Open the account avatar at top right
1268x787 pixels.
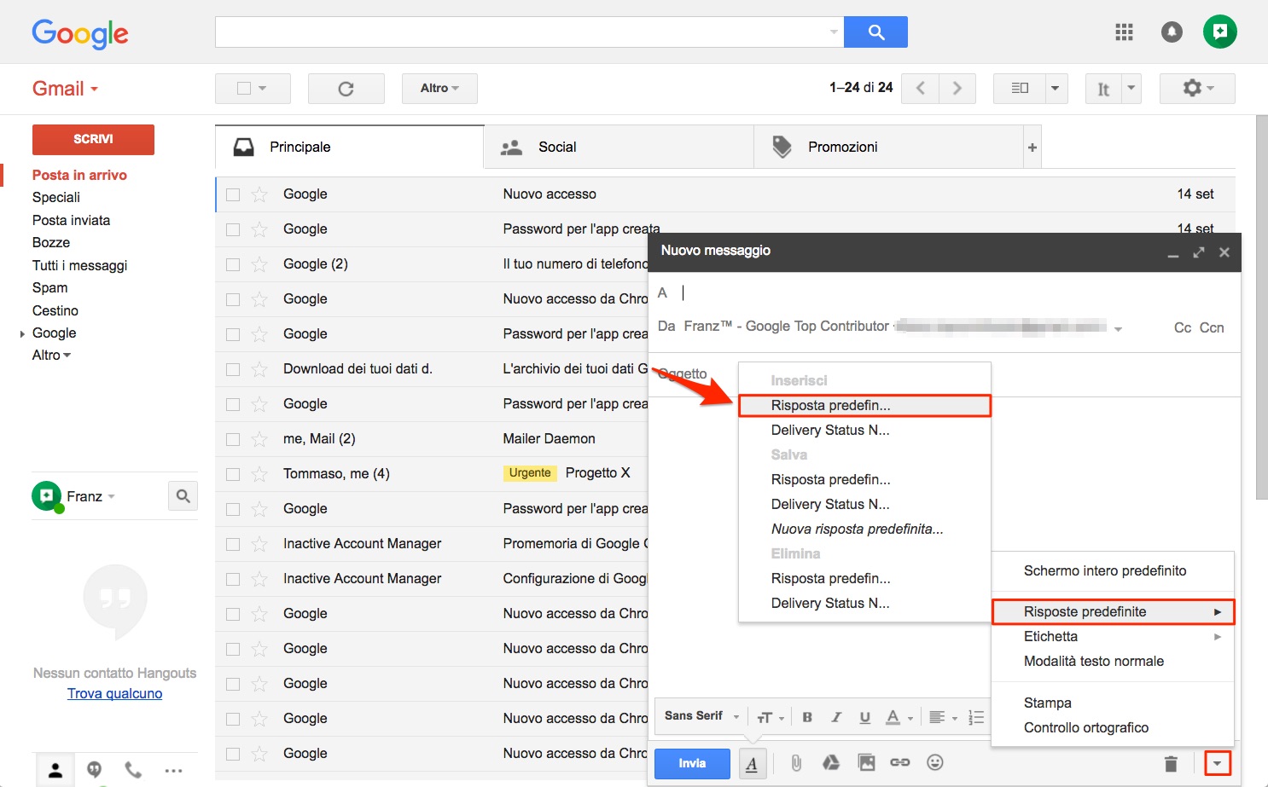tap(1219, 32)
